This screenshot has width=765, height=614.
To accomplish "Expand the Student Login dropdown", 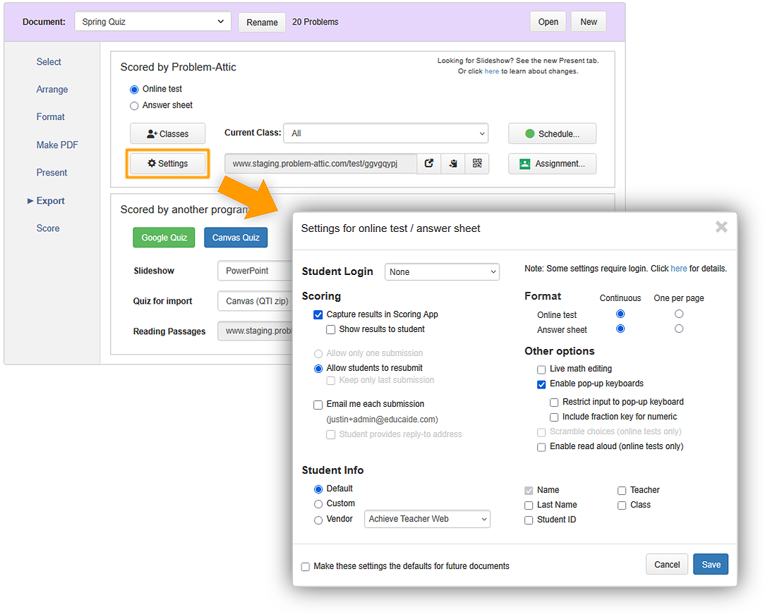I will [442, 272].
